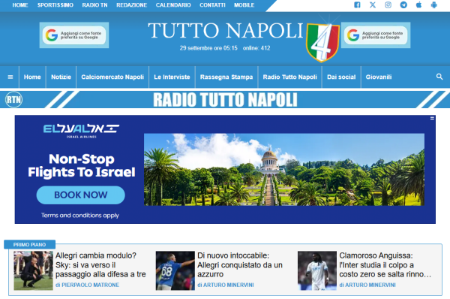Click the TUTTO NAPOLI site title
450x299 pixels.
[226, 31]
